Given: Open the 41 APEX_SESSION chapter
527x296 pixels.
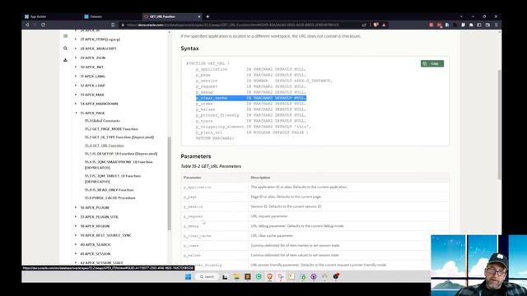Looking at the screenshot, I should click(x=96, y=254).
